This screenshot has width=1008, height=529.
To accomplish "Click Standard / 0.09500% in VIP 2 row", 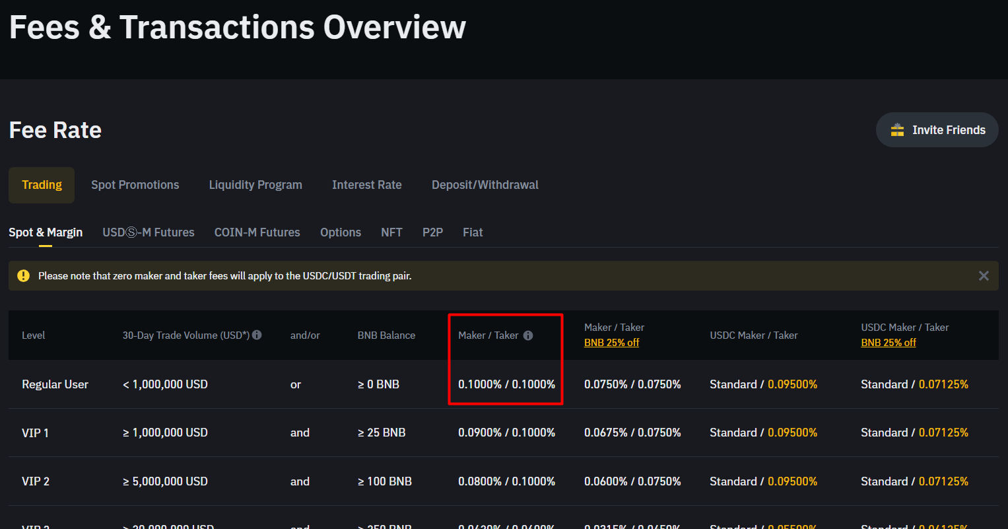I will click(x=764, y=481).
